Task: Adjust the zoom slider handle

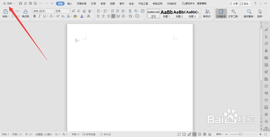Action: [241, 134]
